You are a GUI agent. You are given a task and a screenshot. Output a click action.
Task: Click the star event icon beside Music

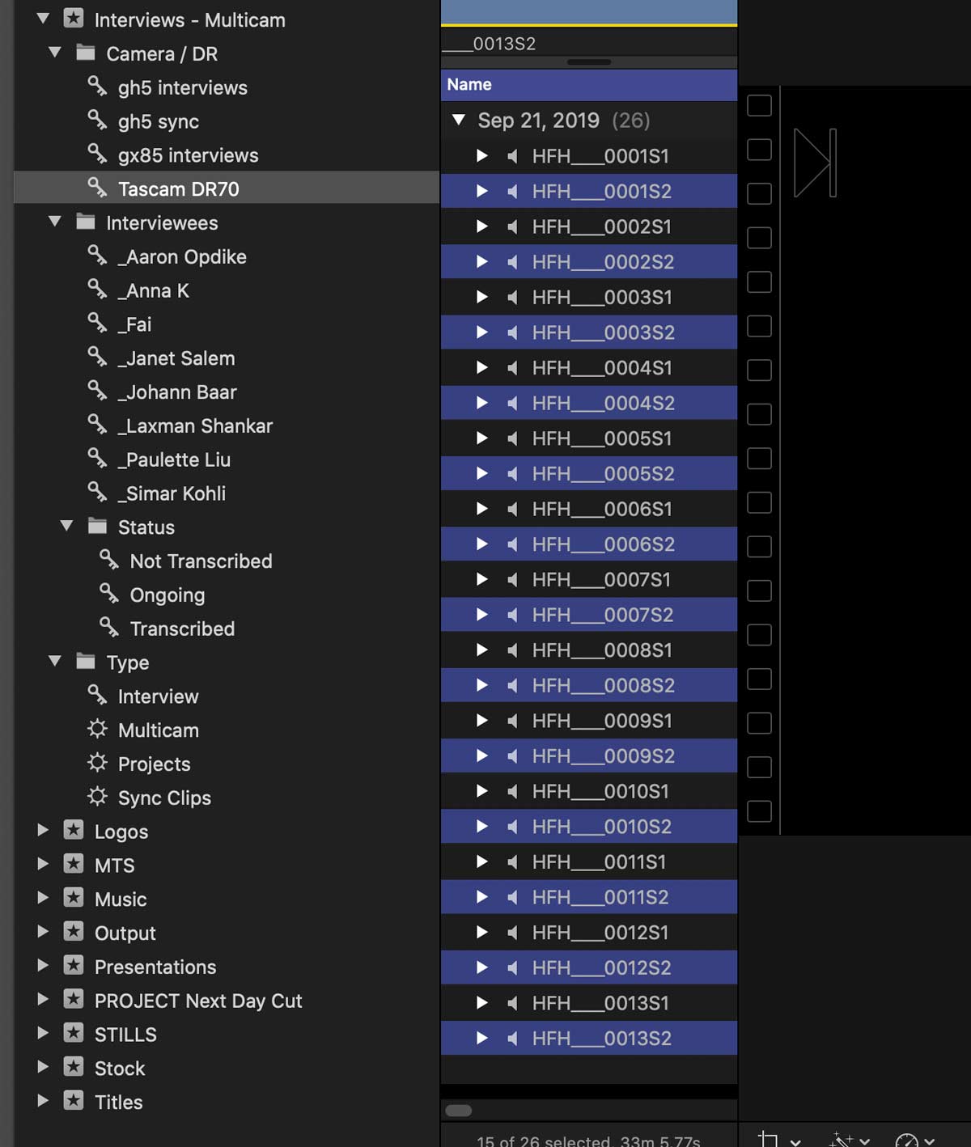(x=74, y=898)
